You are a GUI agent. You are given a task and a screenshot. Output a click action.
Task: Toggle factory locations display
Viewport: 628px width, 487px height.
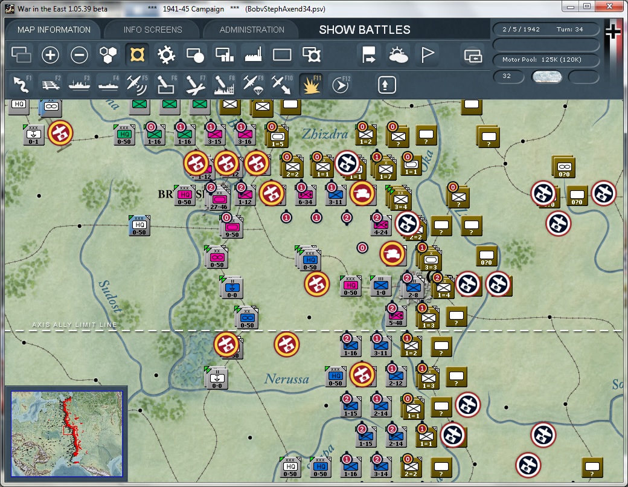pyautogui.click(x=253, y=55)
